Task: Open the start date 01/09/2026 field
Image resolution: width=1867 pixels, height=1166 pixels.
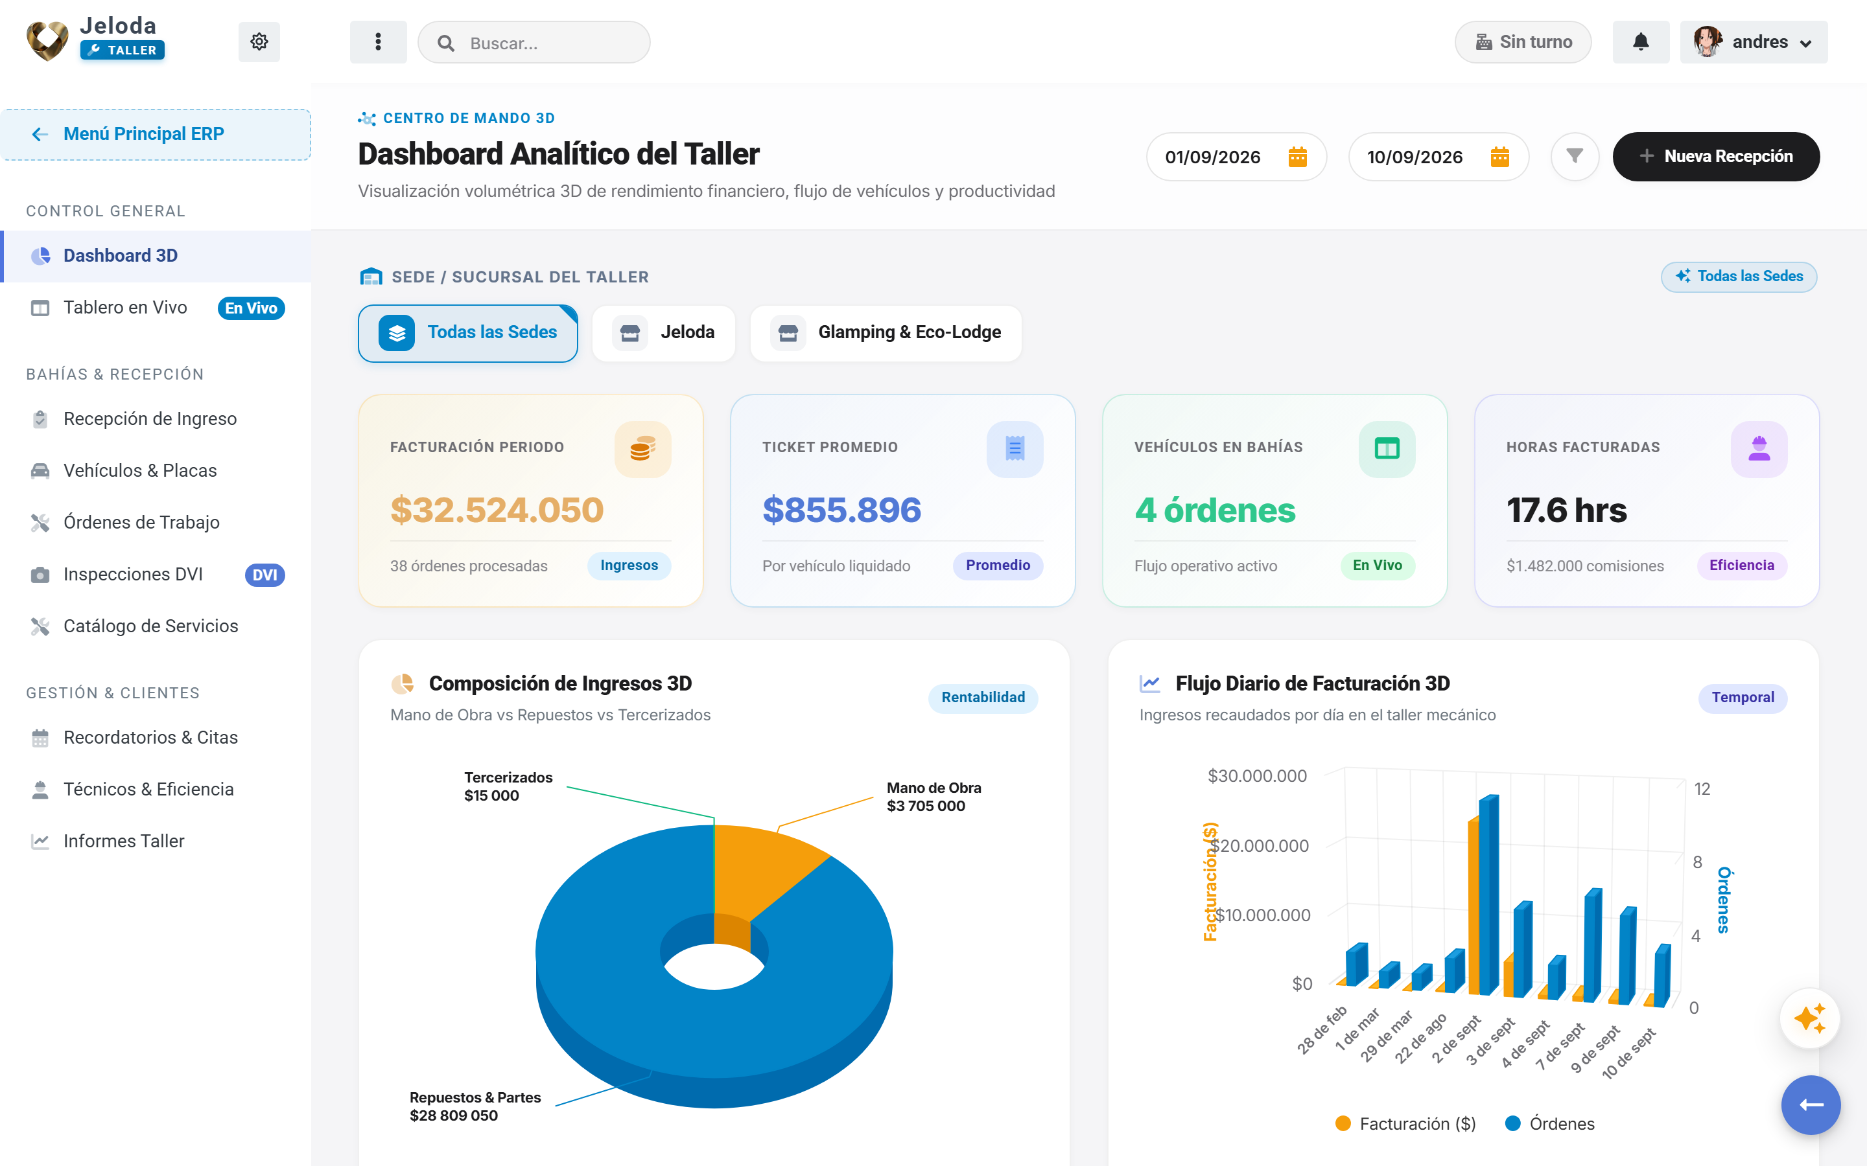Action: click(x=1236, y=157)
